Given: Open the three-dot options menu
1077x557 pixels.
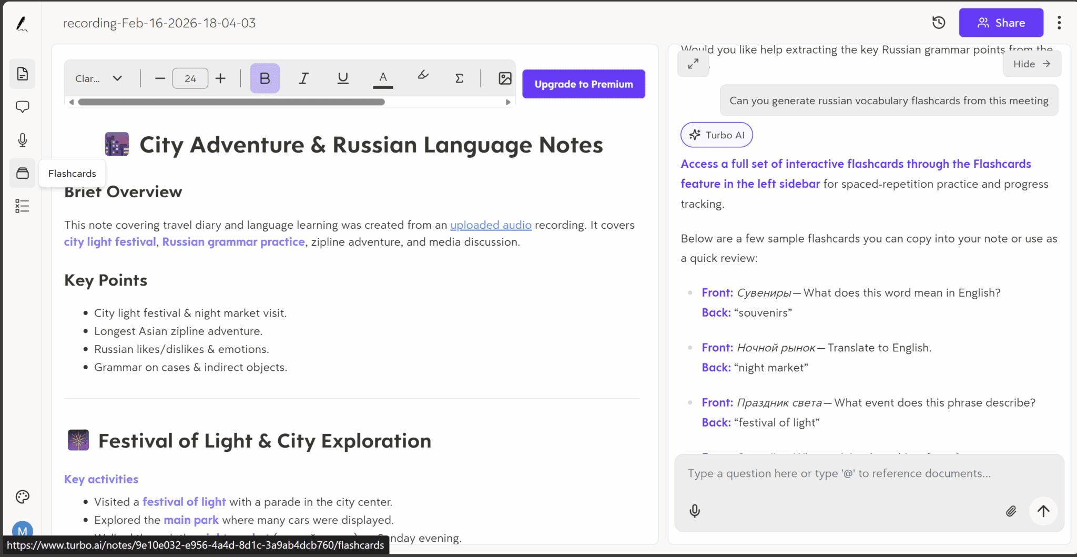Looking at the screenshot, I should tap(1060, 22).
